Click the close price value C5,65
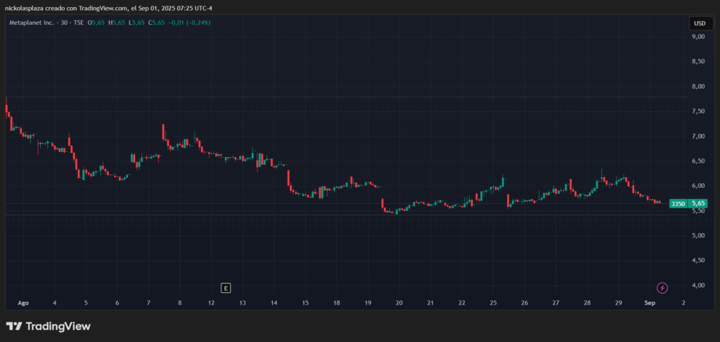Viewport: 720px width, 342px height. pos(157,23)
